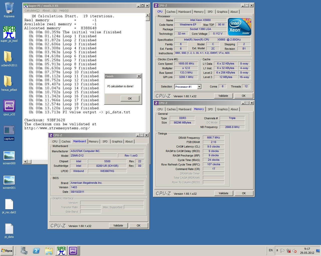
Task: Select the capture desktop icon
Action: tap(9, 132)
